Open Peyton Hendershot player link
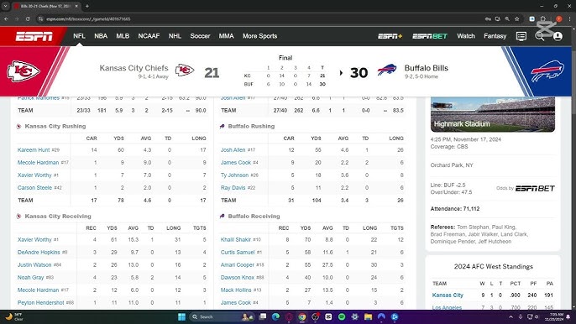Screen dimensions: 576x324 coord(41,303)
